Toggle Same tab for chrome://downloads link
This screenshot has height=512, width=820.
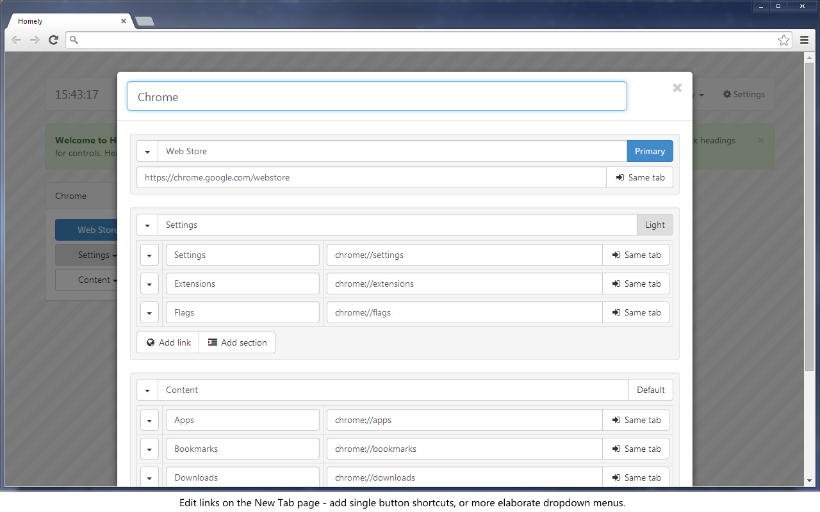(x=636, y=477)
